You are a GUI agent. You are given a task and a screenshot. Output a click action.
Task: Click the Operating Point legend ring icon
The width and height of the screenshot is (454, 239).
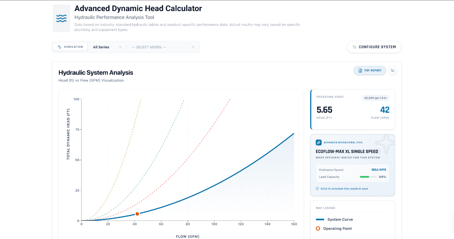pos(318,228)
